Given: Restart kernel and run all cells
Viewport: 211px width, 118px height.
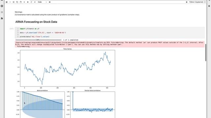Looking at the screenshot, I should (x=35, y=2).
